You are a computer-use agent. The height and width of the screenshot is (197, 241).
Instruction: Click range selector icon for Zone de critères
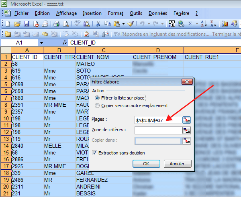click(x=186, y=130)
